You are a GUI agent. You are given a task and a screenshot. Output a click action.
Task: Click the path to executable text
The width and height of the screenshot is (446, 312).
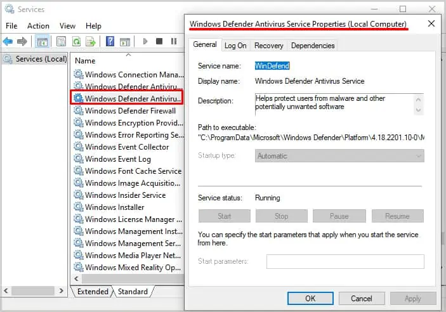[311, 138]
